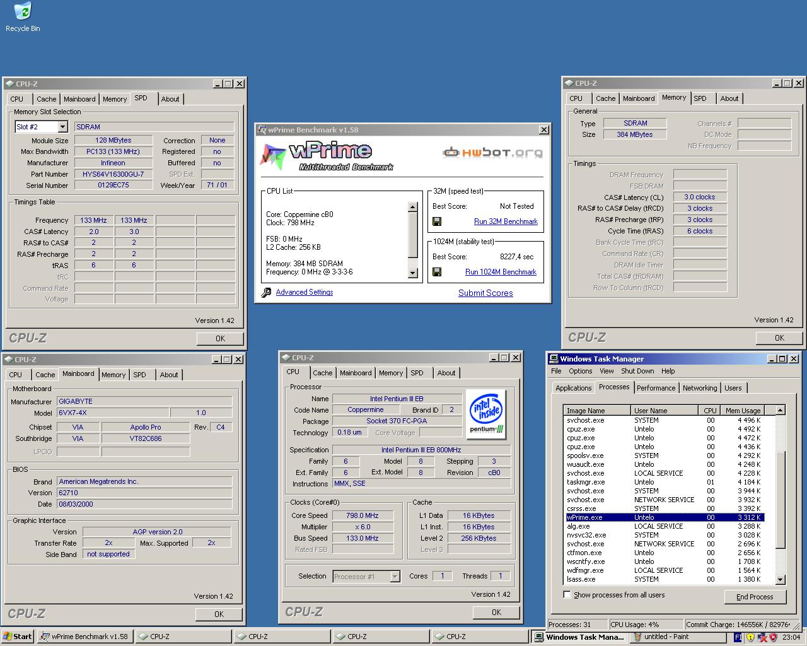Image resolution: width=807 pixels, height=646 pixels.
Task: Click the Submit Scores link
Action: click(485, 293)
